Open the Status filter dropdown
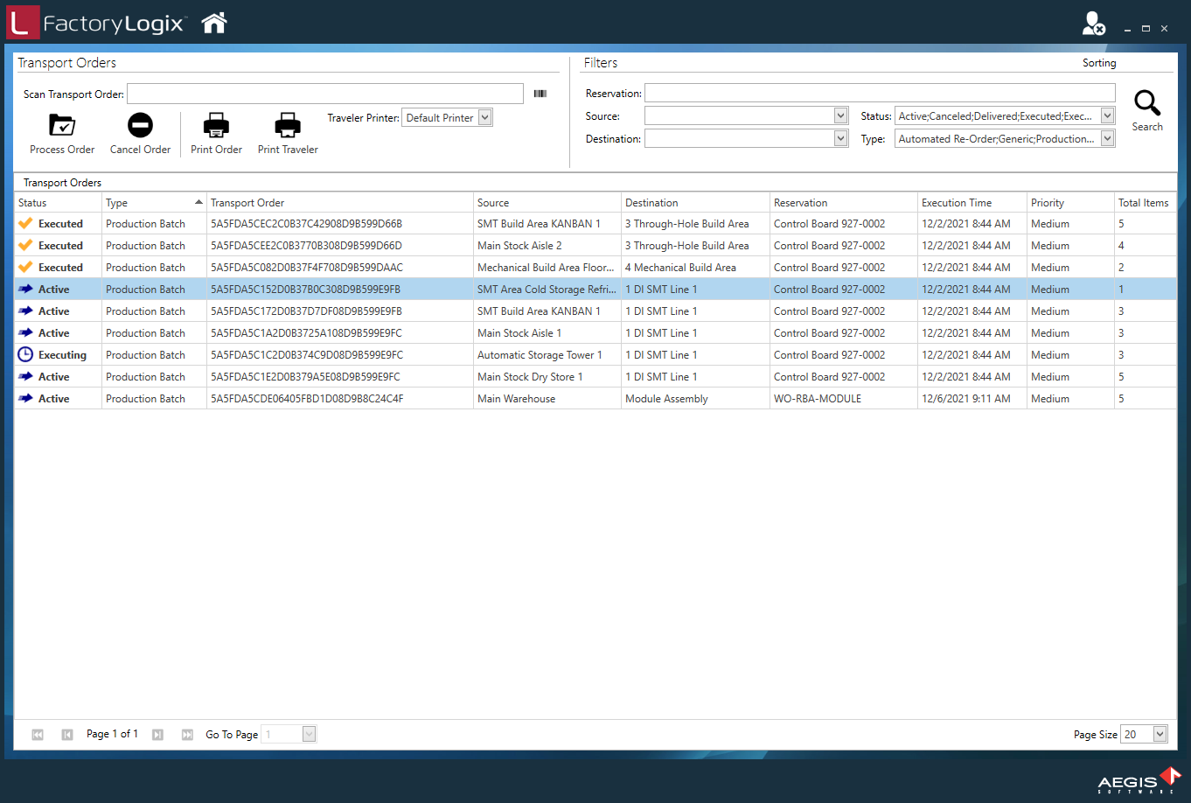This screenshot has height=803, width=1191. click(x=1107, y=115)
